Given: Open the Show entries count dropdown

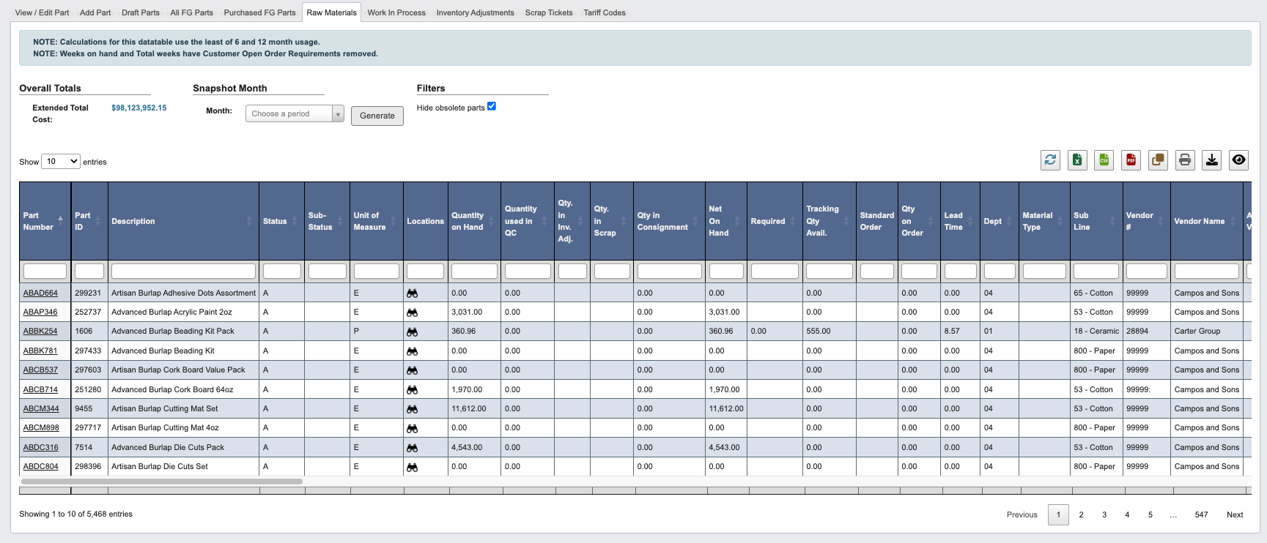Looking at the screenshot, I should (61, 161).
